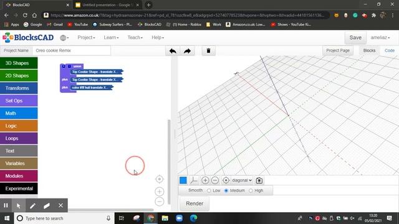Select the eraser annotation tool
This screenshot has height=224, width=399.
[x=47, y=205]
